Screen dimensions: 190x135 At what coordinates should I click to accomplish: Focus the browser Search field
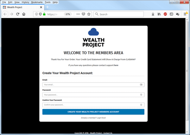[119, 14]
